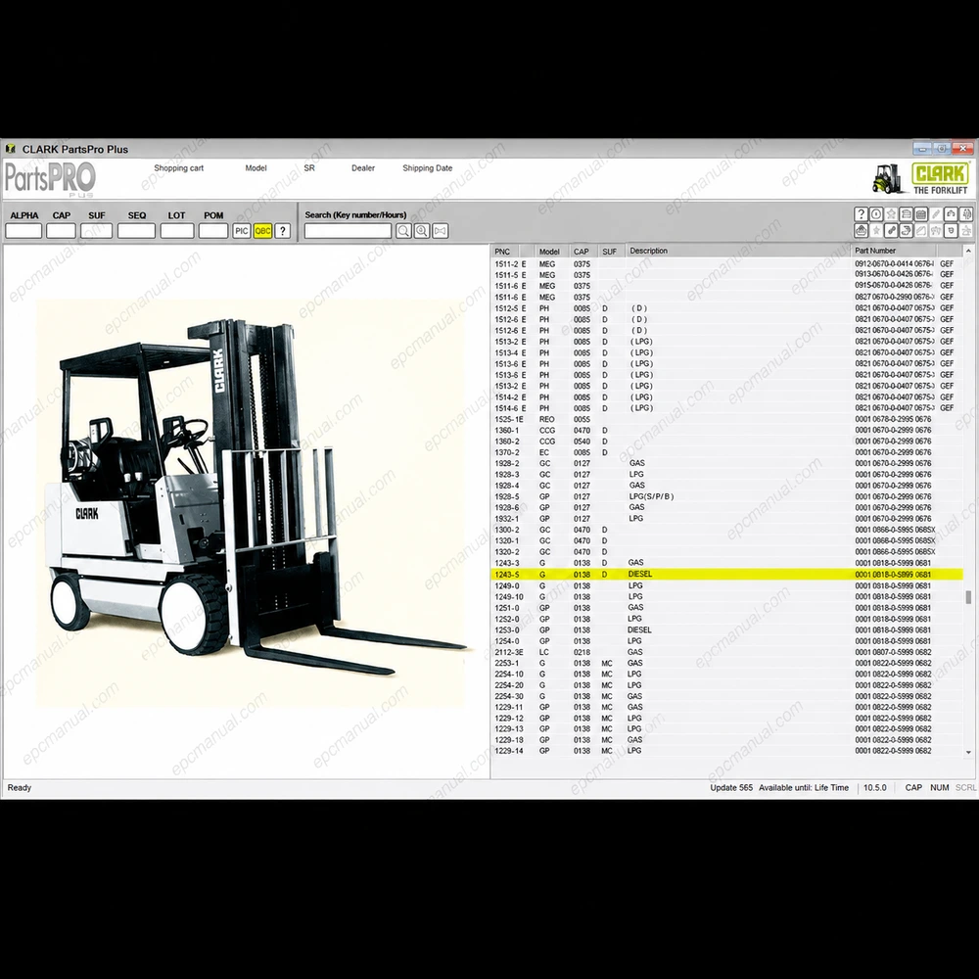
Task: Click the house-shaped icon in lower toolbar row
Action: (861, 230)
